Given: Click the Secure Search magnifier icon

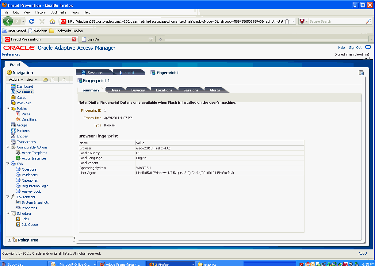Looking at the screenshot, I should pos(368,21).
